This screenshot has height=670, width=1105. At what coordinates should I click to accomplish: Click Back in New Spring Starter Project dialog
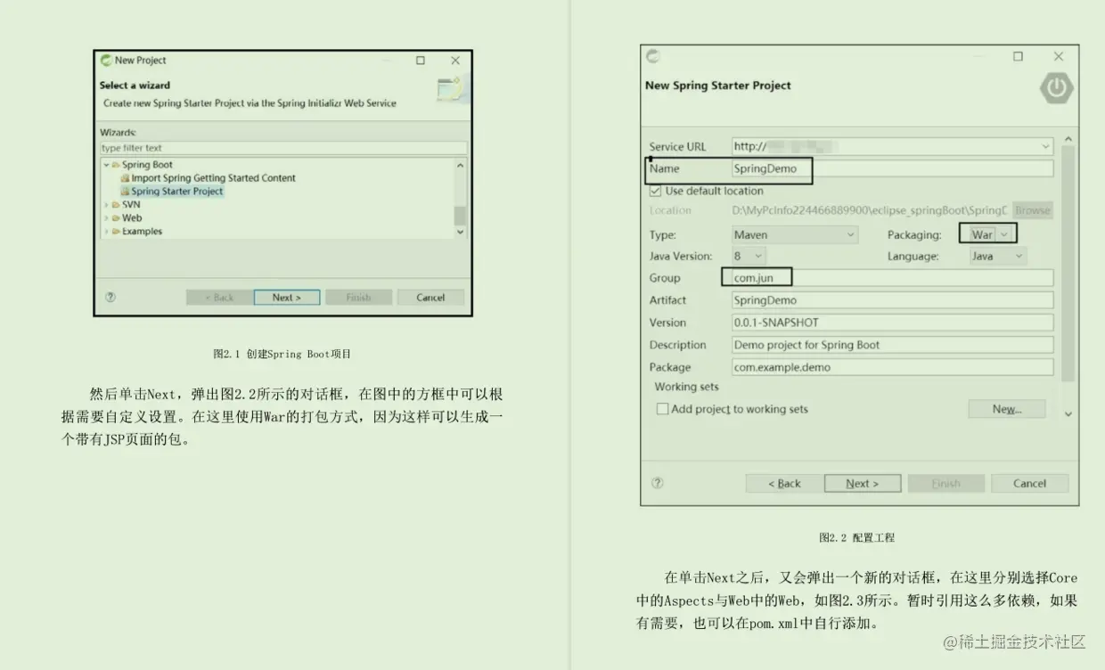click(x=784, y=484)
